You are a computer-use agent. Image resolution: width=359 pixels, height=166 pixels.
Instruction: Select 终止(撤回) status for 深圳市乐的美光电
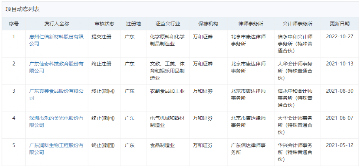pyautogui.click(x=103, y=118)
